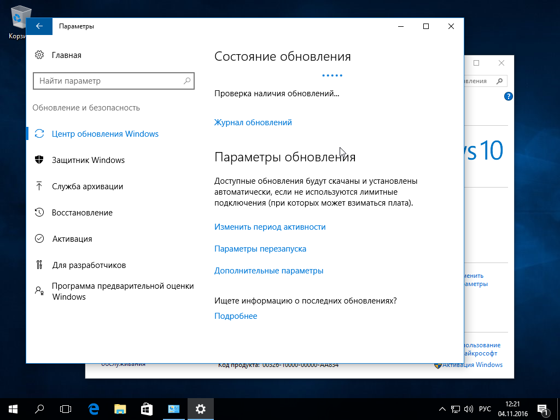Launch Microsoft Edge from taskbar
This screenshot has width=560, height=420.
click(x=94, y=409)
